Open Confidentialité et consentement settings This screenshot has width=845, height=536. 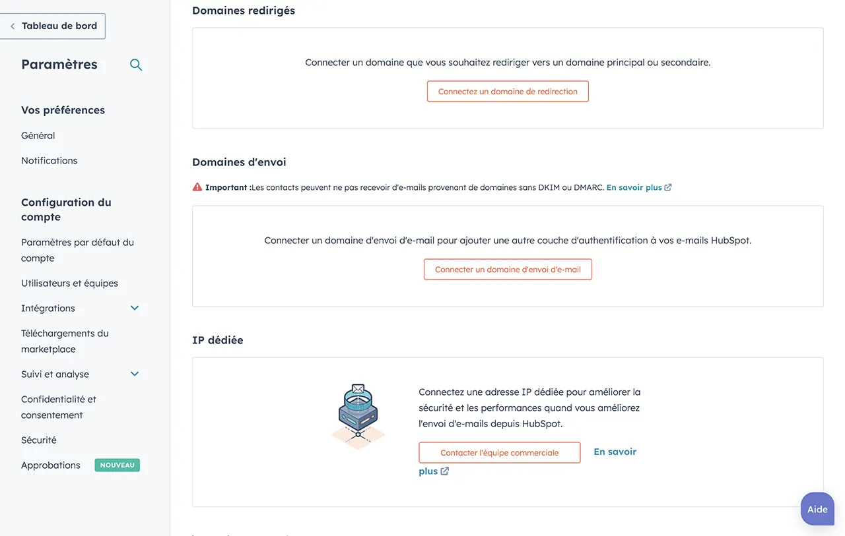click(59, 407)
